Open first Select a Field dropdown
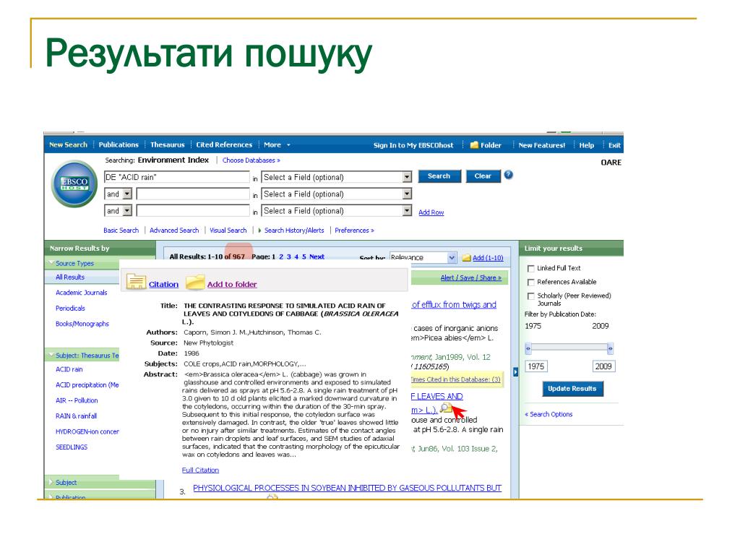Viewport: 740px width, 555px height. [x=408, y=177]
